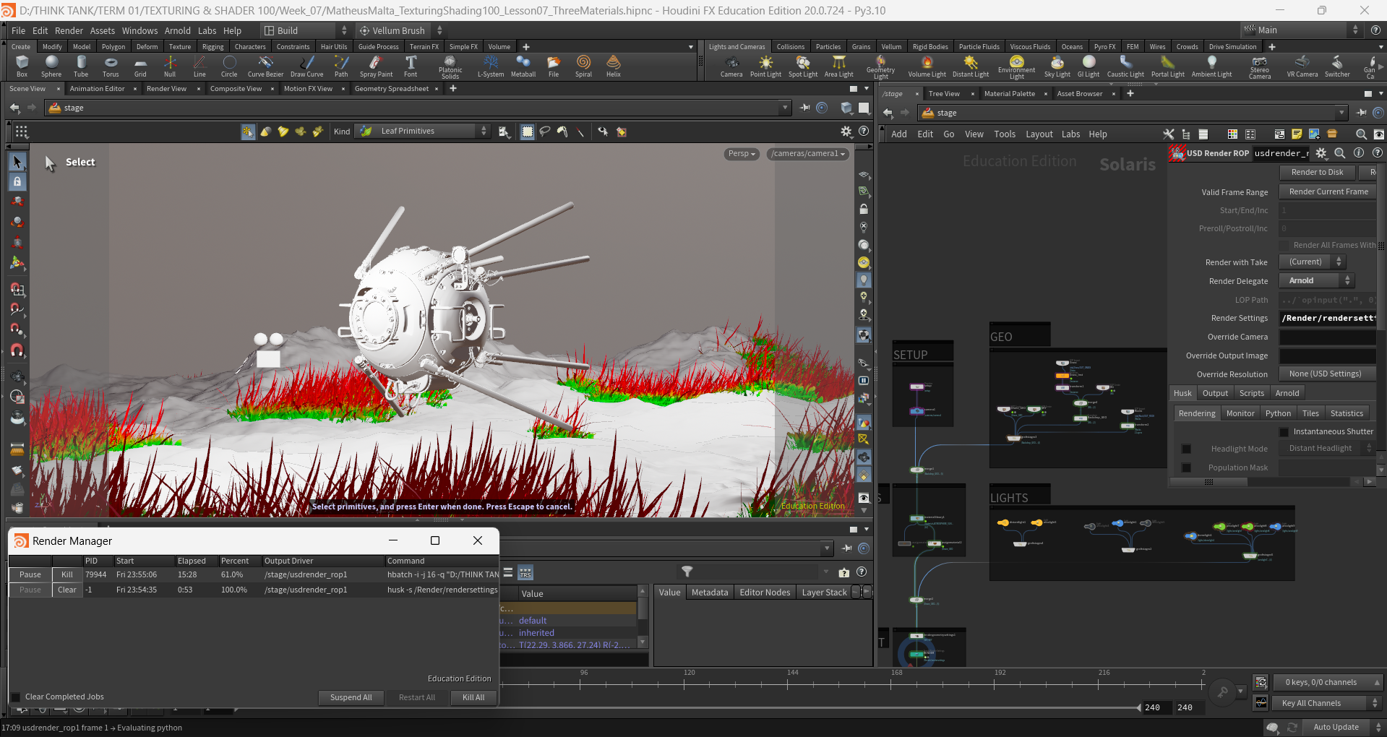The width and height of the screenshot is (1387, 737).
Task: Select the Font shelf tool
Action: click(x=411, y=66)
